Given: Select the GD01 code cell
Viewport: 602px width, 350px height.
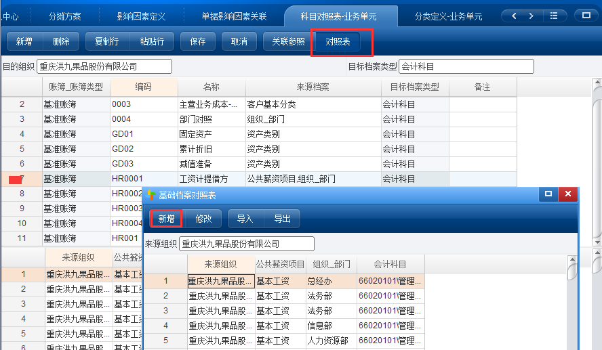Looking at the screenshot, I should (x=144, y=134).
